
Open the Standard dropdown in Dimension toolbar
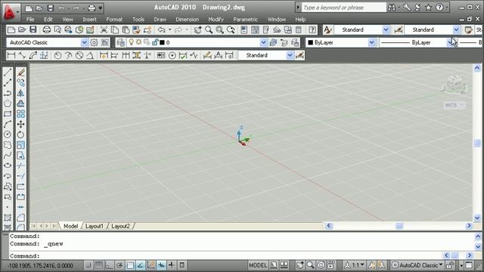[290, 55]
